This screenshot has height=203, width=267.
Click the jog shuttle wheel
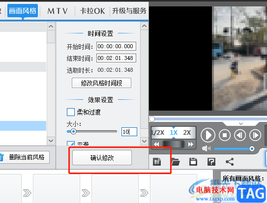[174, 145]
